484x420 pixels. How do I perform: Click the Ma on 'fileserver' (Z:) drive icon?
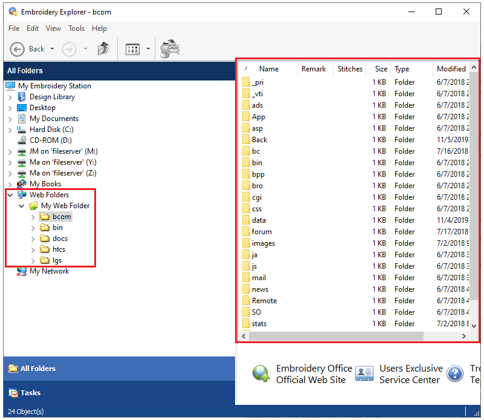(22, 173)
